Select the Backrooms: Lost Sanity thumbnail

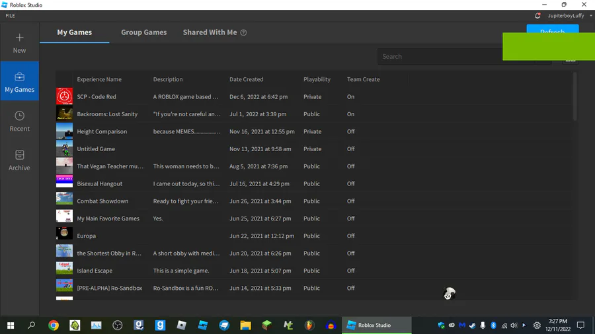pos(64,114)
